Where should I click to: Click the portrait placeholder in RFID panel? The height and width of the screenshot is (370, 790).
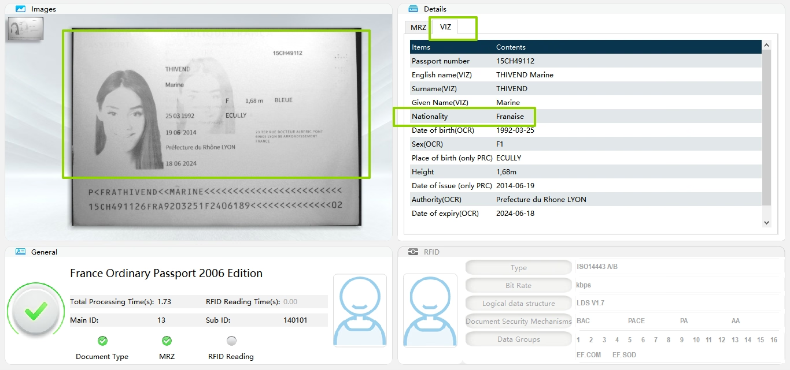click(430, 311)
